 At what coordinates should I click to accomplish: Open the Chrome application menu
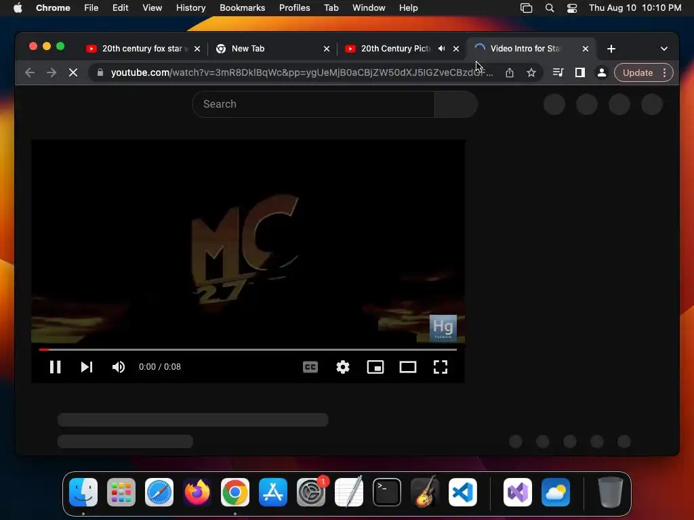(x=53, y=7)
